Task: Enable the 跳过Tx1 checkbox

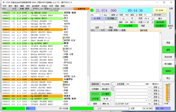Action: 161,84
